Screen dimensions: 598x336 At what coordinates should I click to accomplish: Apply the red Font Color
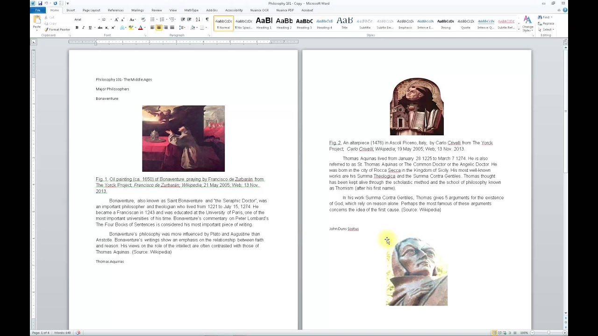click(x=140, y=28)
